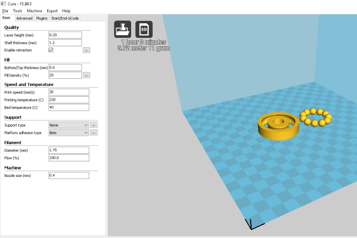Click the Printing temperature field
The height and width of the screenshot is (238, 357).
coord(69,100)
